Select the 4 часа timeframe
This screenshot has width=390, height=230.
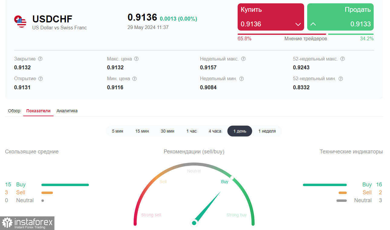click(215, 131)
